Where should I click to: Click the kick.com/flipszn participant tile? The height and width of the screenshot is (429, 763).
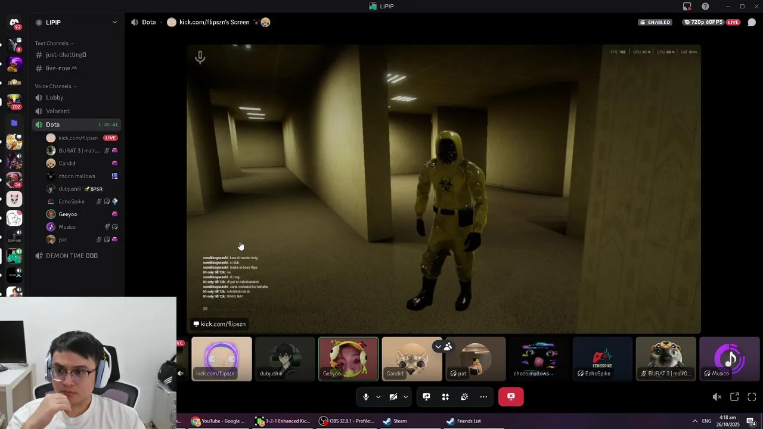[x=222, y=359]
